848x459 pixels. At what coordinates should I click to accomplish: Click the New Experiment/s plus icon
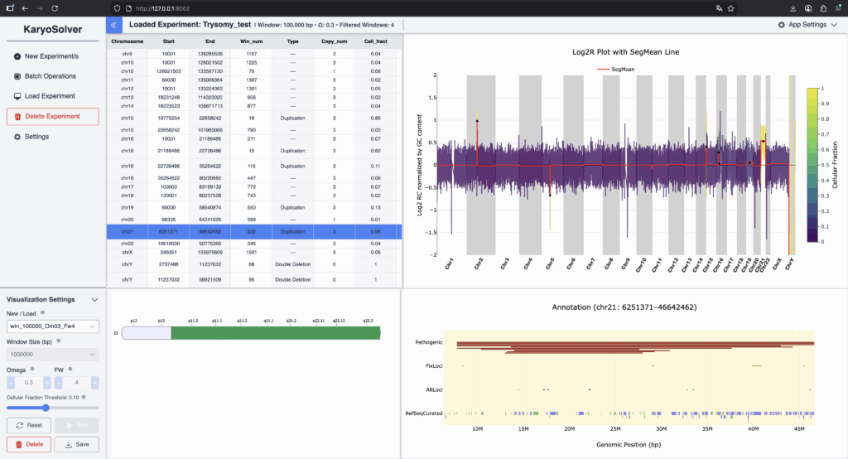click(17, 56)
